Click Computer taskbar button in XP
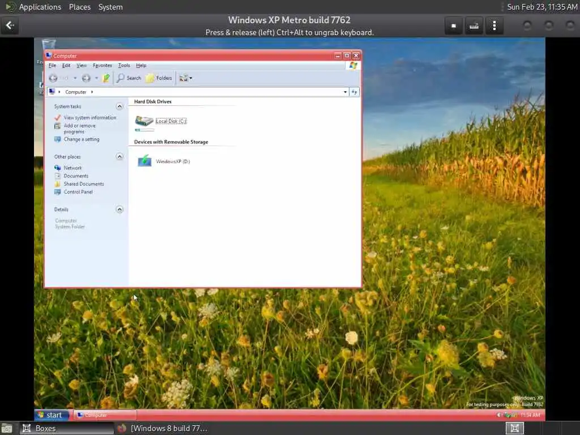580x435 pixels. click(x=105, y=415)
